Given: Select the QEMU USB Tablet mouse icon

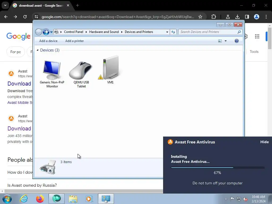Looking at the screenshot, I should (81, 70).
